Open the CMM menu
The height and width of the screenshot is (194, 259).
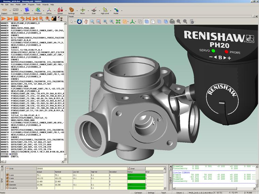24,5
